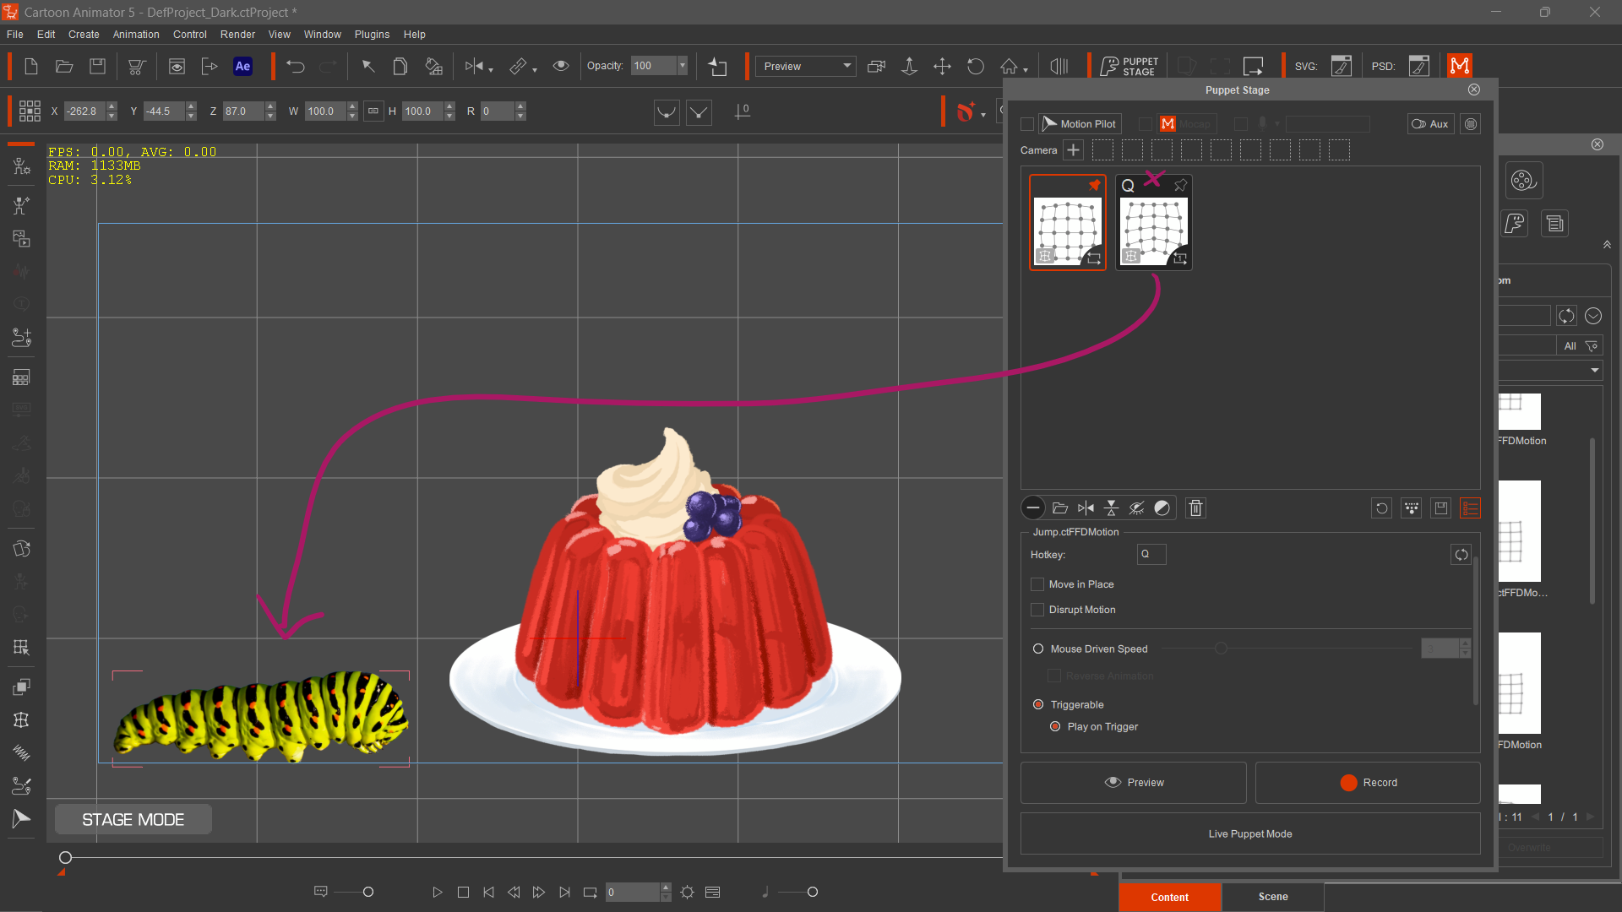Open the Puppet Stage toolbar button
Viewport: 1622px width, 912px height.
tap(1129, 66)
